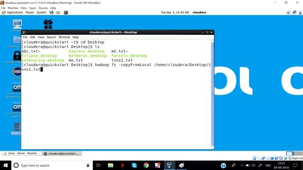The width and height of the screenshot is (303, 170).
Task: Click the terminal window menu icon in titlebar
Action: click(24, 33)
